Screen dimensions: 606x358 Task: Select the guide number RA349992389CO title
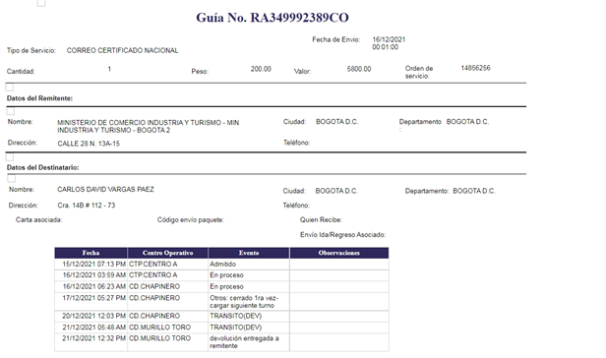pos(273,18)
